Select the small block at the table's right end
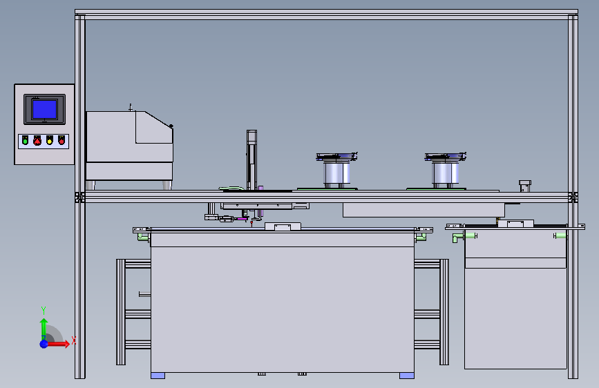The height and width of the screenshot is (388, 599). coord(525,186)
